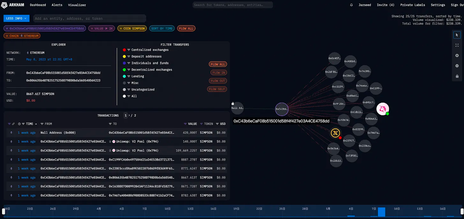The image size is (464, 219).
Task: Click the lock graph icon in the toolbar
Action: 457,76
